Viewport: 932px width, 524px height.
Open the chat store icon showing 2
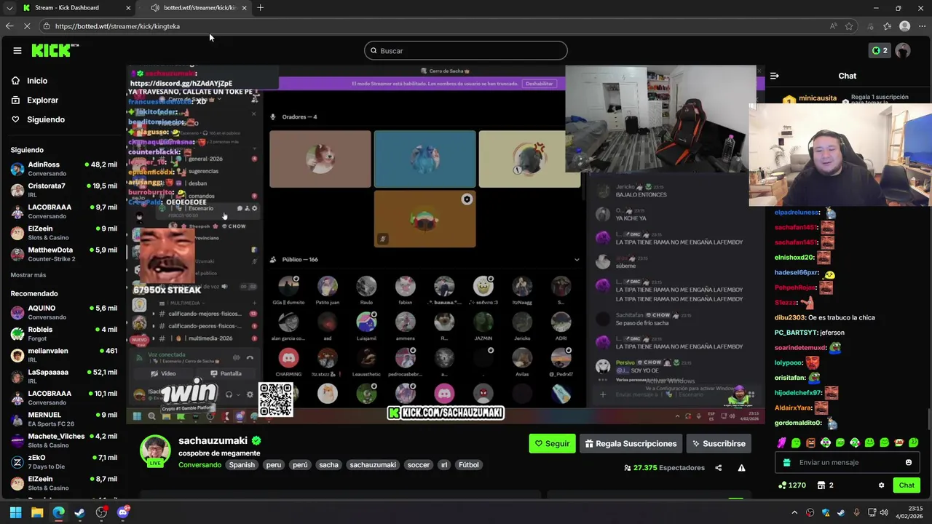[825, 485]
